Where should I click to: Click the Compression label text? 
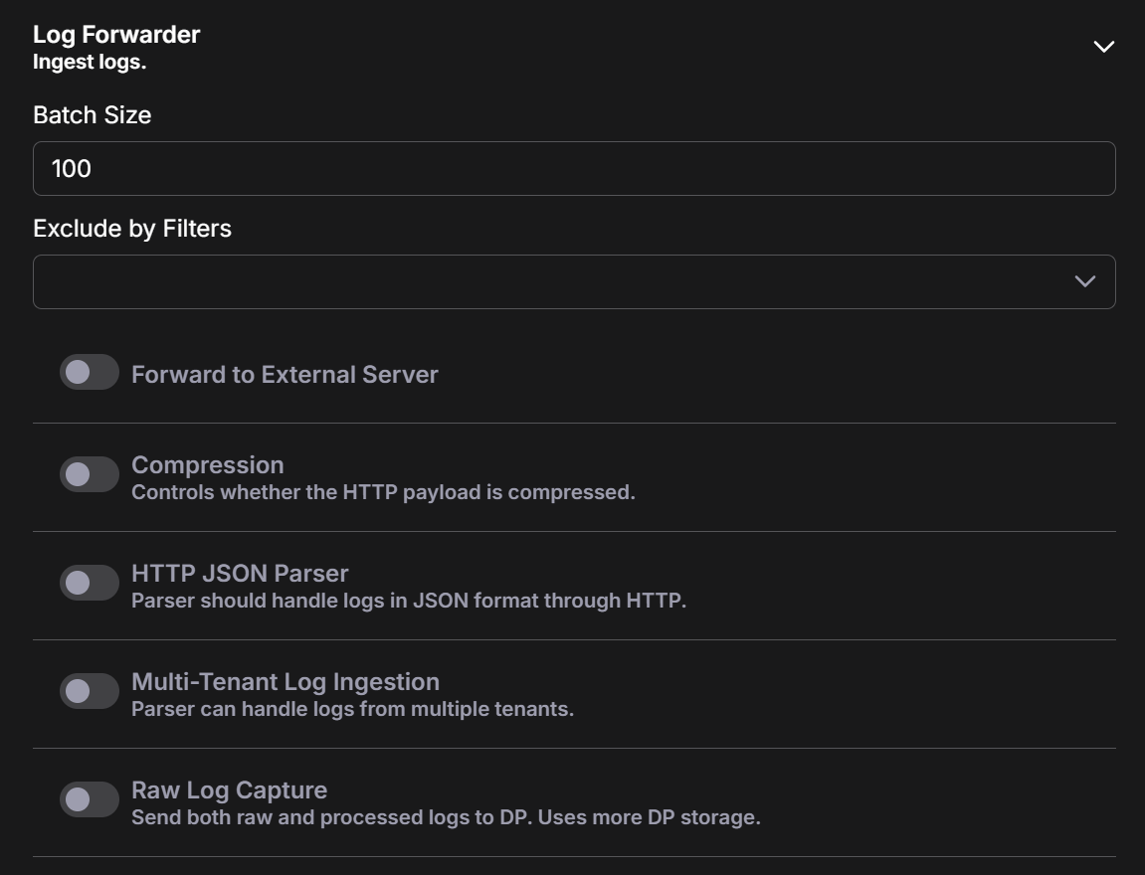(x=207, y=465)
